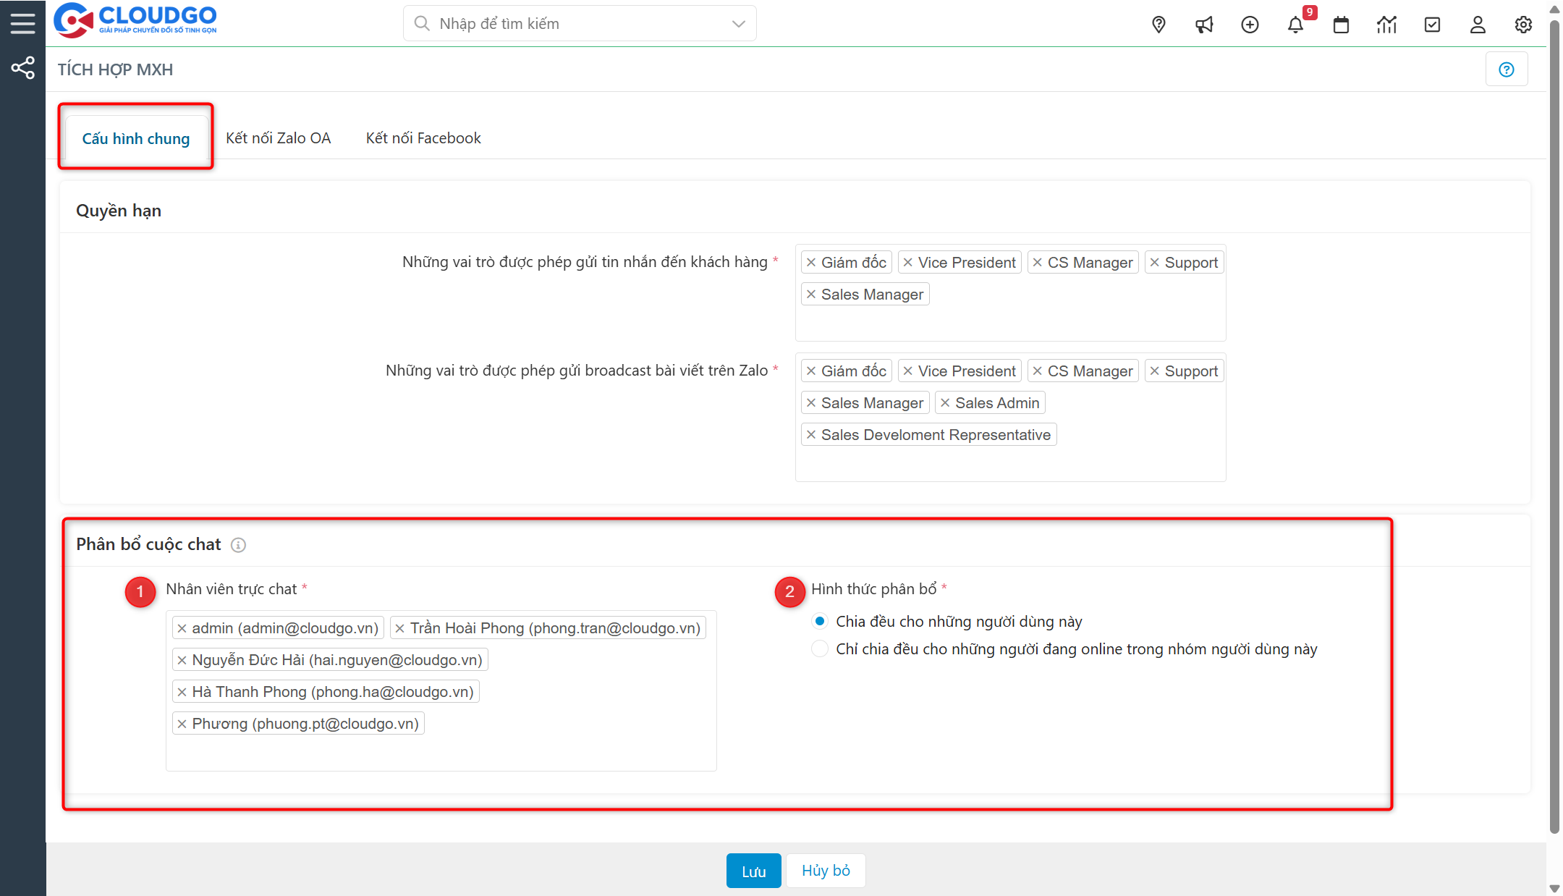Open the share icon in the left sidebar

tap(22, 67)
